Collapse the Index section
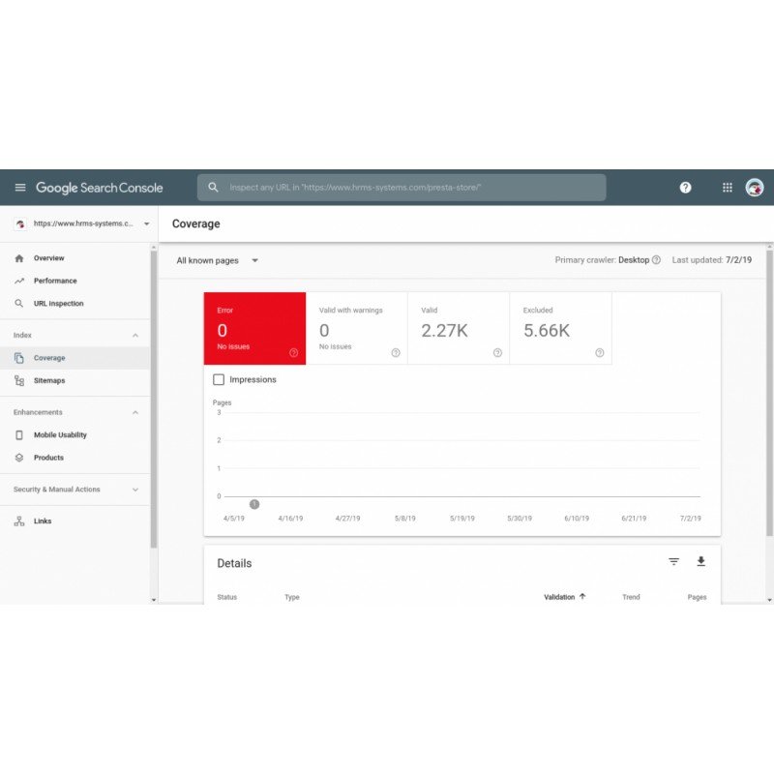 coord(135,336)
